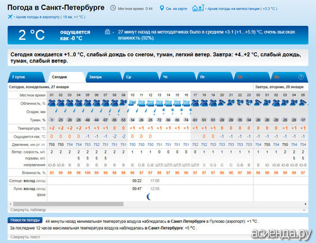Click the cloudiness icon for hour 22
316x243 pixels.
[240, 102]
